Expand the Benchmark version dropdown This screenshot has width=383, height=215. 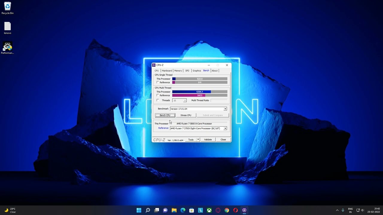[225, 109]
